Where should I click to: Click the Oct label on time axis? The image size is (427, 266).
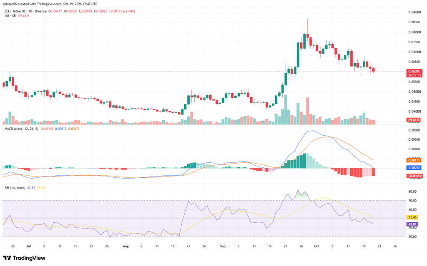point(317,246)
